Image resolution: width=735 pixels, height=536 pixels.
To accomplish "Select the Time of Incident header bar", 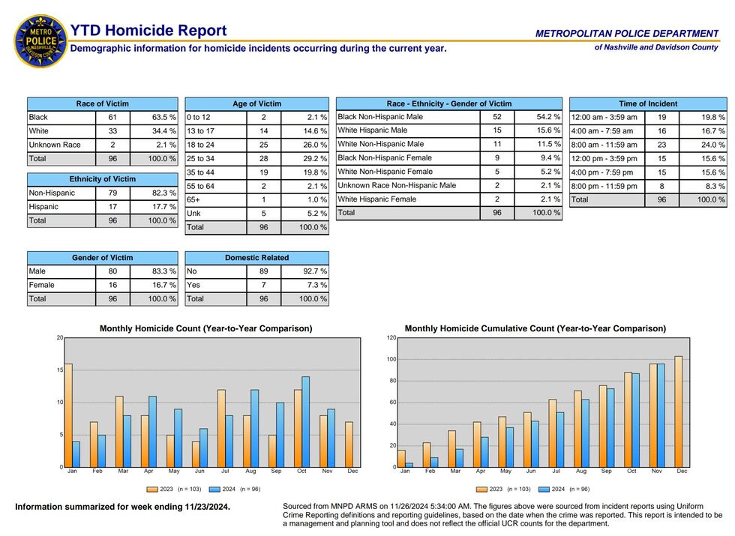I will [649, 103].
